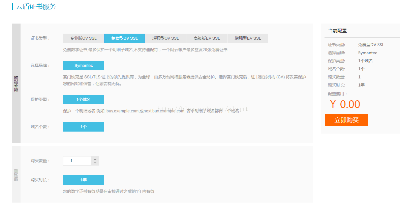
Task: Choose the 免费型DV SSL certificate tab
Action: [x=124, y=38]
